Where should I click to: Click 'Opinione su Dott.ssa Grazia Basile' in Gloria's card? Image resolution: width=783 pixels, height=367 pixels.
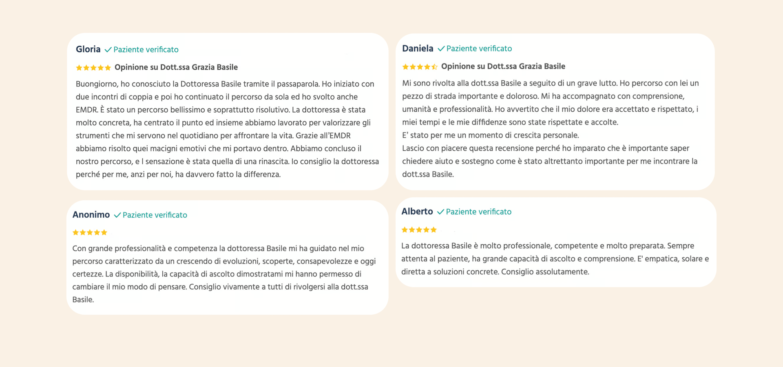(176, 67)
